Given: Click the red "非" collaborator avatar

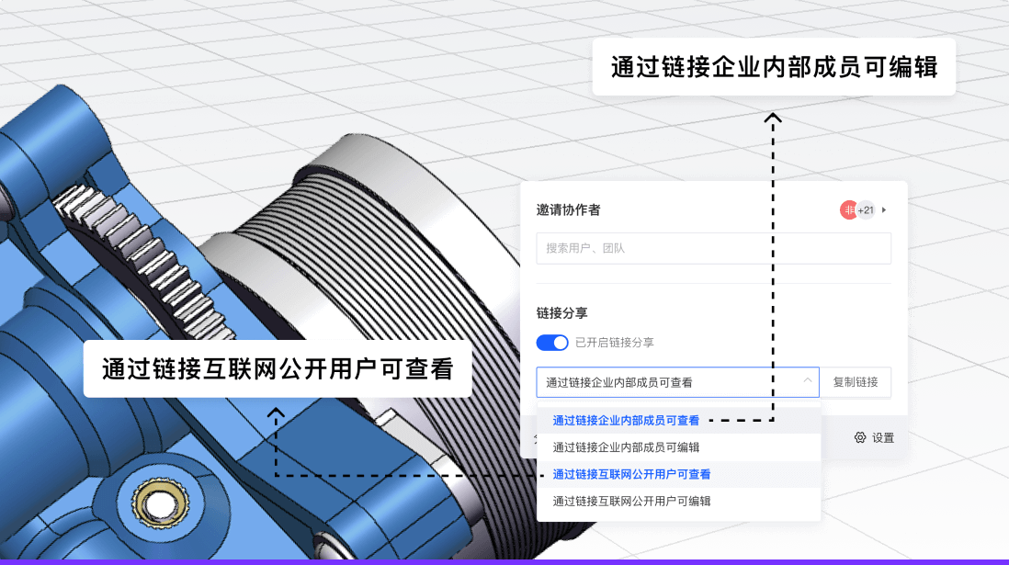Looking at the screenshot, I should (847, 209).
